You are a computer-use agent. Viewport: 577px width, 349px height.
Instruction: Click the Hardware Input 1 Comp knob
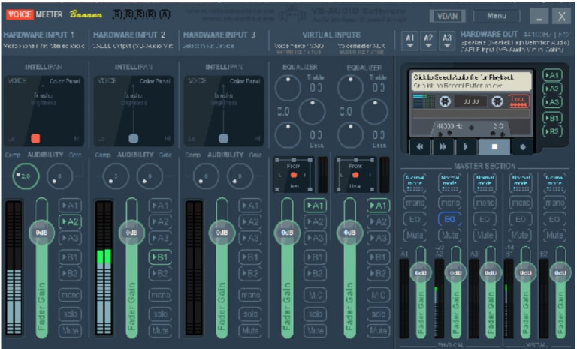[x=24, y=176]
